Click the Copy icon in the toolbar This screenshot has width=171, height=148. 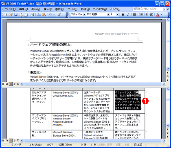[x=39, y=15]
